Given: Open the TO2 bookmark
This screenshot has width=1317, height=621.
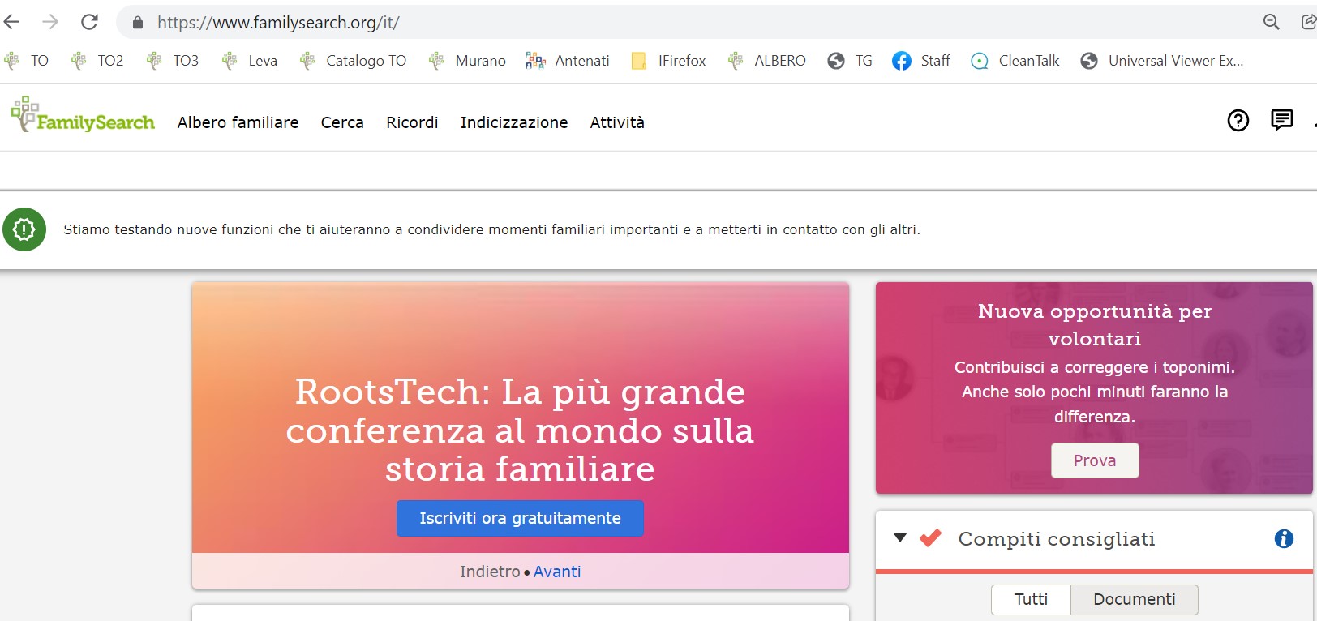Looking at the screenshot, I should tap(98, 61).
